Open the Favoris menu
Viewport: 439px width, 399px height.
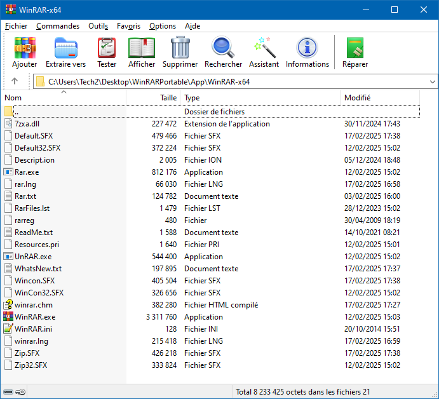click(x=128, y=26)
